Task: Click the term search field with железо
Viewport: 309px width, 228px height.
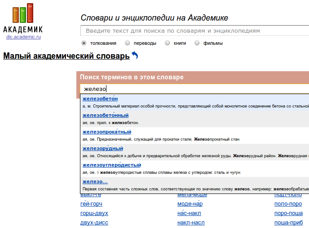Action: 194,89
